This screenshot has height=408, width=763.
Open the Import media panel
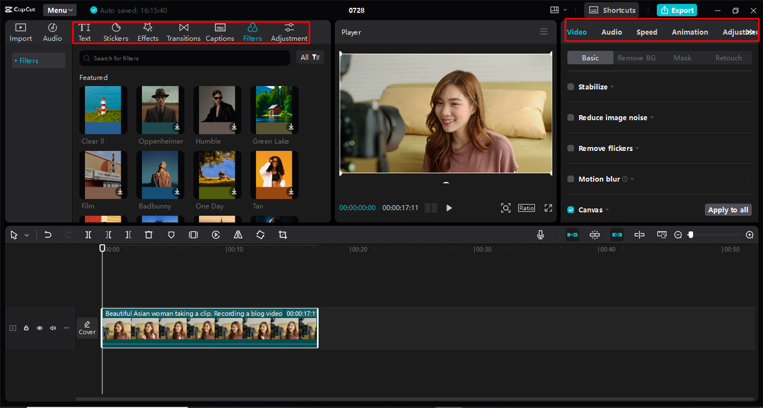click(x=20, y=32)
